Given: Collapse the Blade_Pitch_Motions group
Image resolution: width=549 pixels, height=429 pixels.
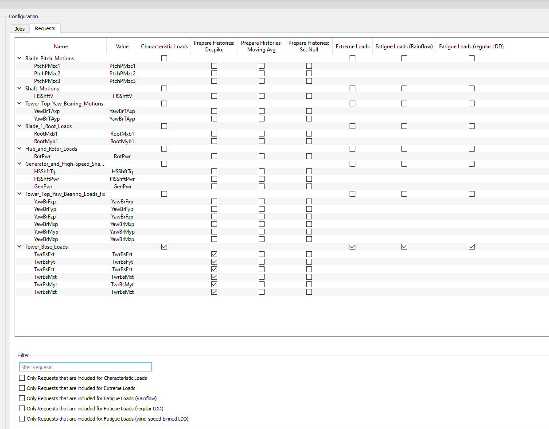Looking at the screenshot, I should (x=19, y=58).
